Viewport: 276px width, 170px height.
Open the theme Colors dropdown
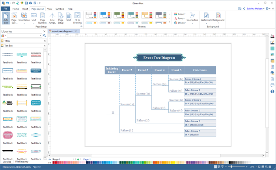coord(180,14)
